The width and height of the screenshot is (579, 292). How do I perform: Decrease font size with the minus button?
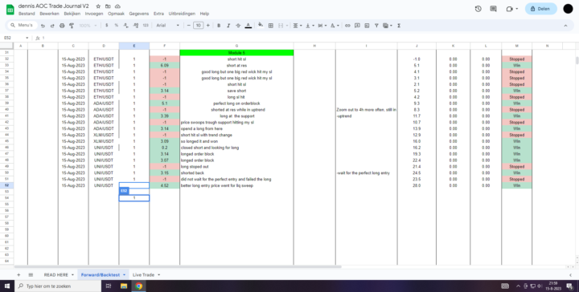pos(189,26)
